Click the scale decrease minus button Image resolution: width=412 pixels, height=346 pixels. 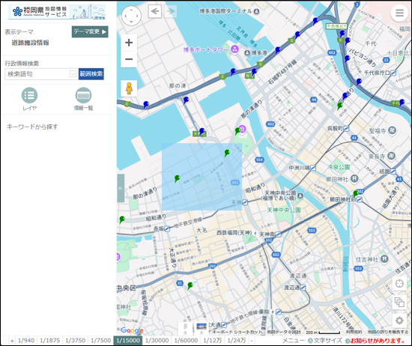click(252, 341)
